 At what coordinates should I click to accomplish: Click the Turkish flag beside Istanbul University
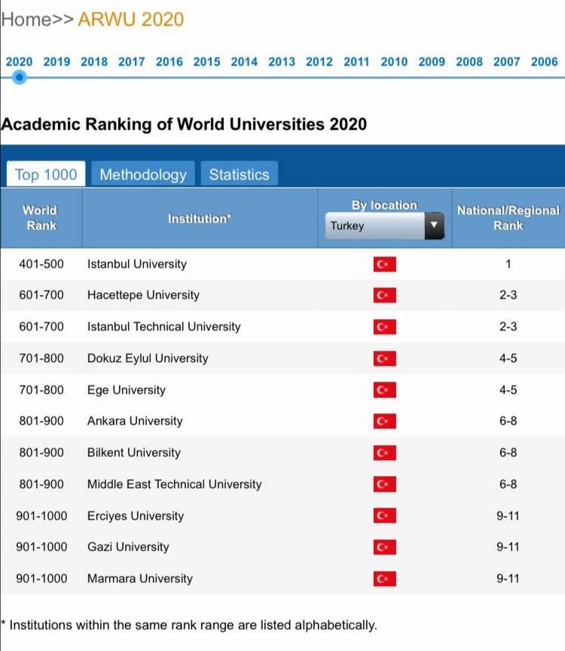[x=384, y=264]
